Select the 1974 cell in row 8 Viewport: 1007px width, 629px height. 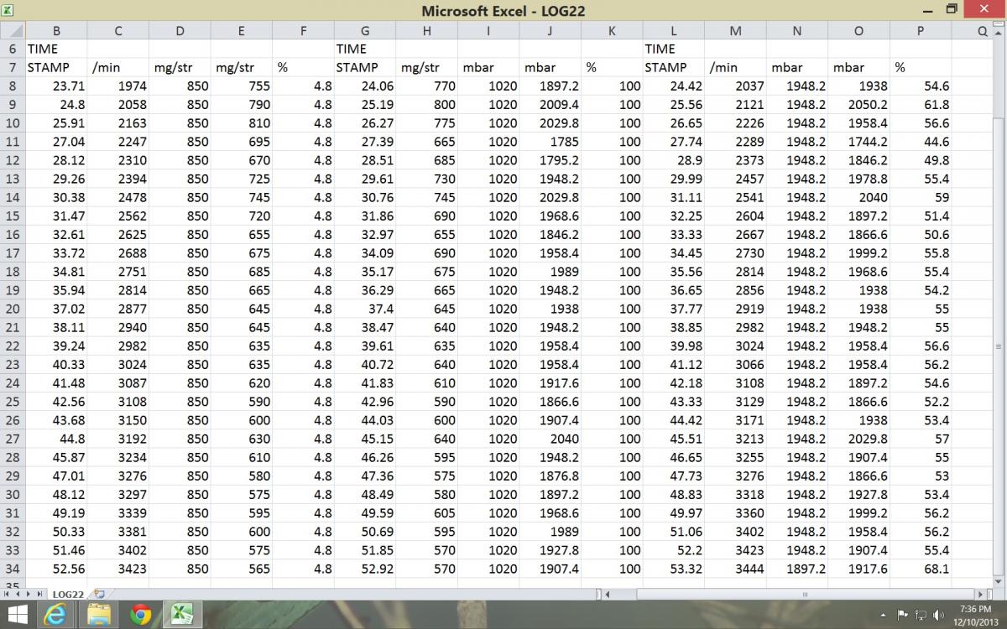pos(118,86)
